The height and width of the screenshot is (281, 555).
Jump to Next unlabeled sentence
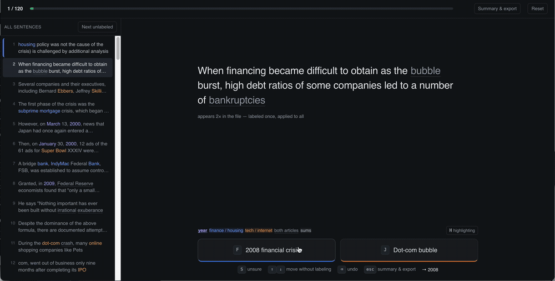click(x=97, y=27)
